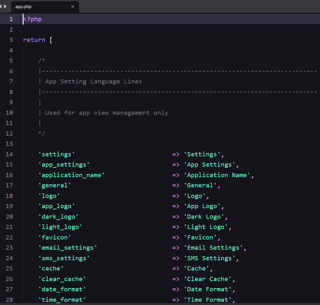Click the 'application_name' key
The width and height of the screenshot is (320, 305).
tap(72, 175)
